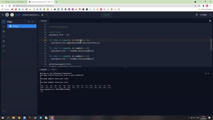Switch to the 100 Days of Code browser tab
The width and height of the screenshot is (213, 120).
[x=14, y=2]
